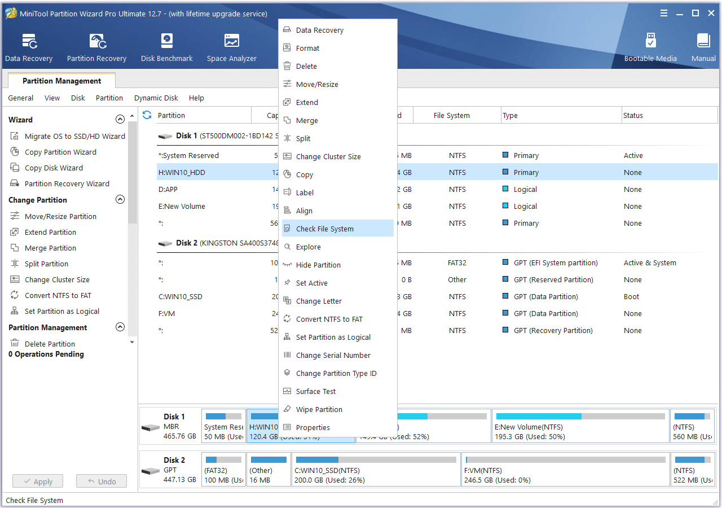Choose Set Partition as Logical in sidebar
The width and height of the screenshot is (722, 508).
coord(55,311)
